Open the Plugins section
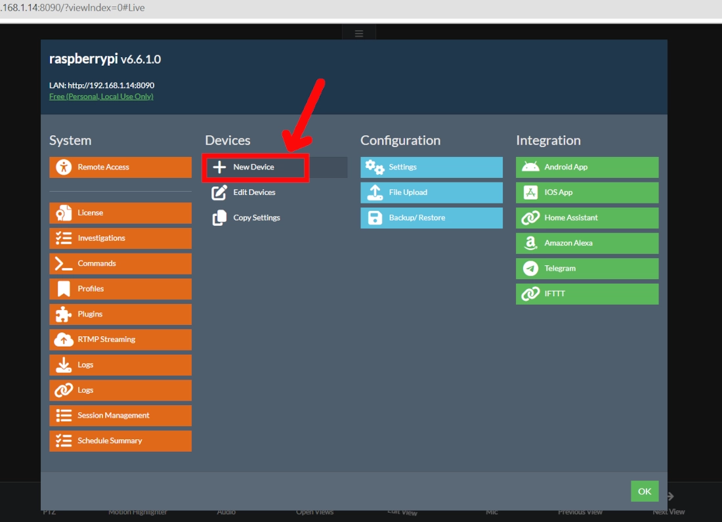Screen dimensions: 722x522 120,315
